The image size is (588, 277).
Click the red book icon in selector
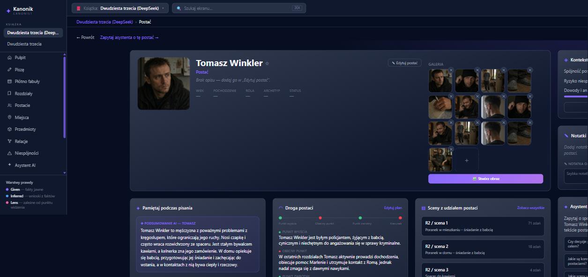pyautogui.click(x=78, y=8)
